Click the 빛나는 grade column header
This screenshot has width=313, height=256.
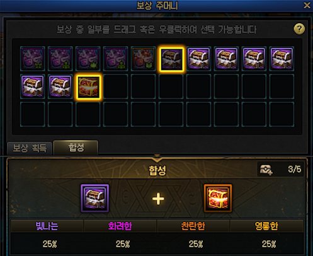(x=47, y=226)
